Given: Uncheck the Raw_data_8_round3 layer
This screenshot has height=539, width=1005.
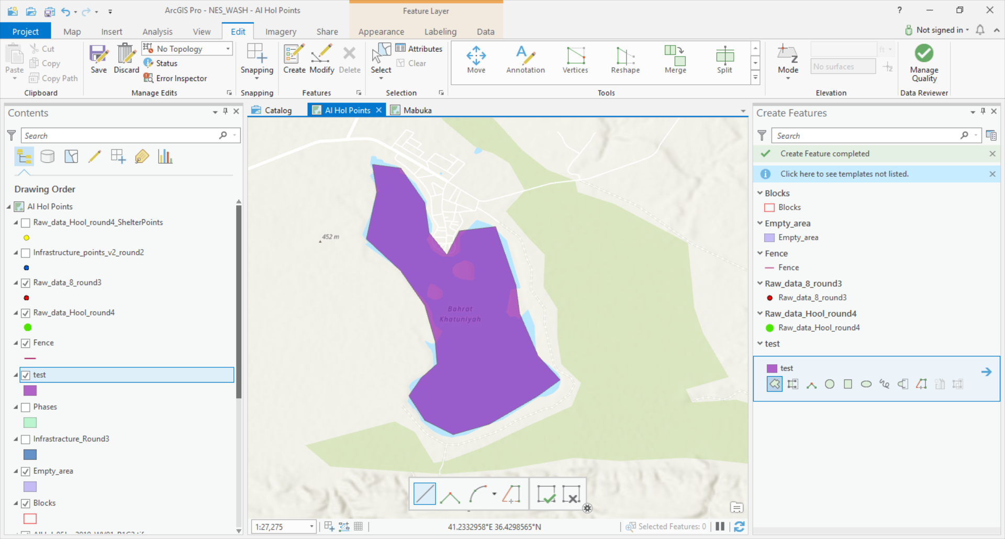Looking at the screenshot, I should [x=25, y=283].
